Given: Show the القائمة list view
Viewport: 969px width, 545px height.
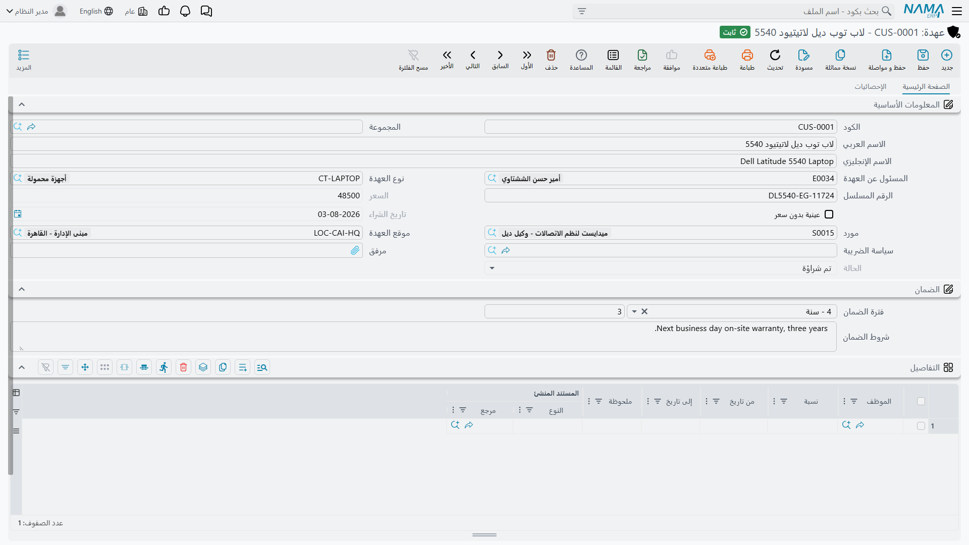Looking at the screenshot, I should tap(613, 60).
